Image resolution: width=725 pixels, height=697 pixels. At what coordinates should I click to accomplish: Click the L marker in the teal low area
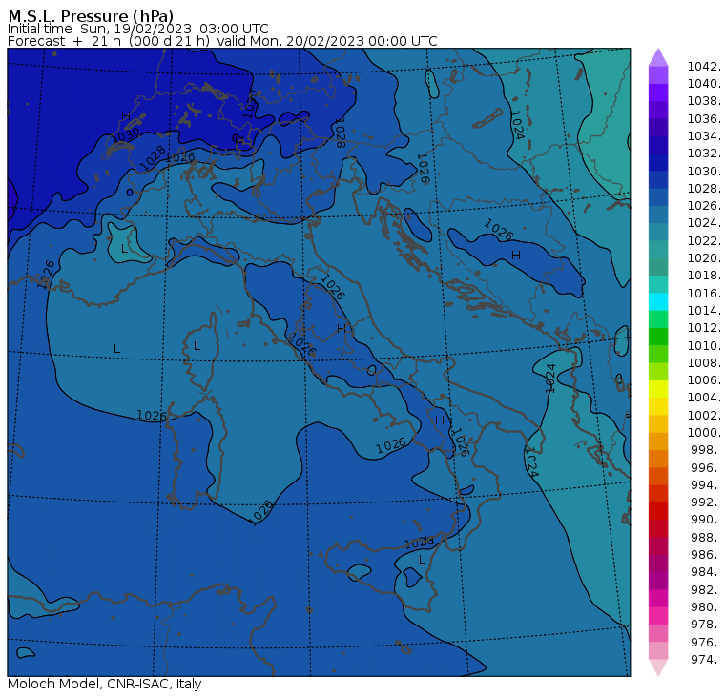(124, 249)
